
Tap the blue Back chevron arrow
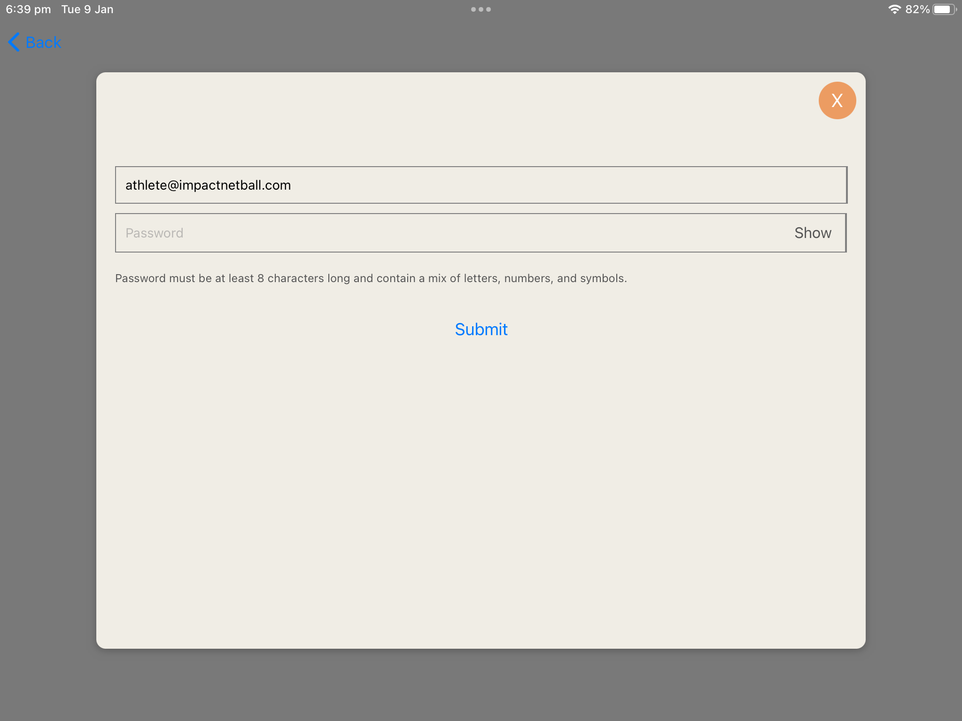pos(14,42)
